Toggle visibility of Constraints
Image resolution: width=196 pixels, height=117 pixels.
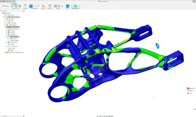pos(10,41)
